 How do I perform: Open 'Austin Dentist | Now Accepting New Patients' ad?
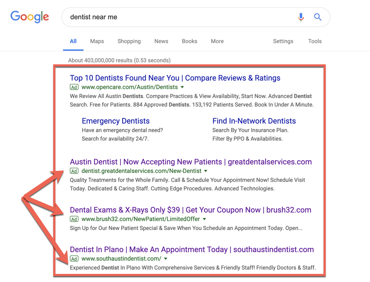coord(191,162)
